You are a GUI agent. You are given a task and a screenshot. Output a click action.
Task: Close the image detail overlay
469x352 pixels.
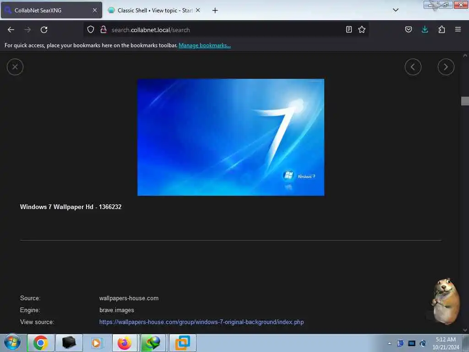pyautogui.click(x=15, y=67)
